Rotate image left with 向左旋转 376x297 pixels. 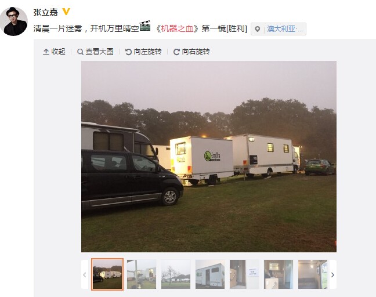(143, 52)
